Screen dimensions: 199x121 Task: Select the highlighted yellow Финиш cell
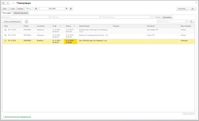(71, 41)
